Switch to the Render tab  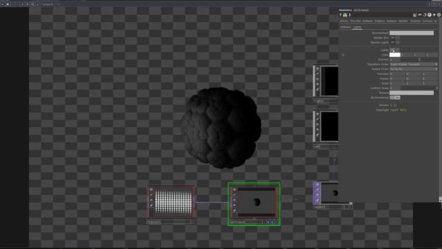tap(403, 21)
